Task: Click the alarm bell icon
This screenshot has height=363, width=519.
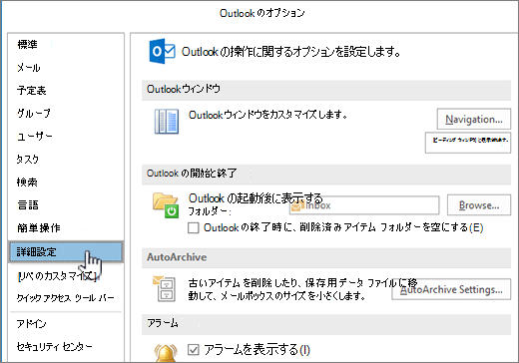Action: 166,353
